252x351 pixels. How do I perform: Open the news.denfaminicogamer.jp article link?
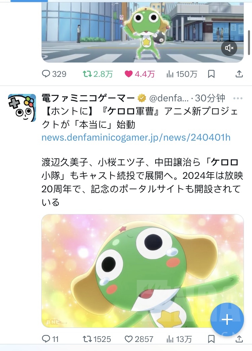(x=136, y=137)
